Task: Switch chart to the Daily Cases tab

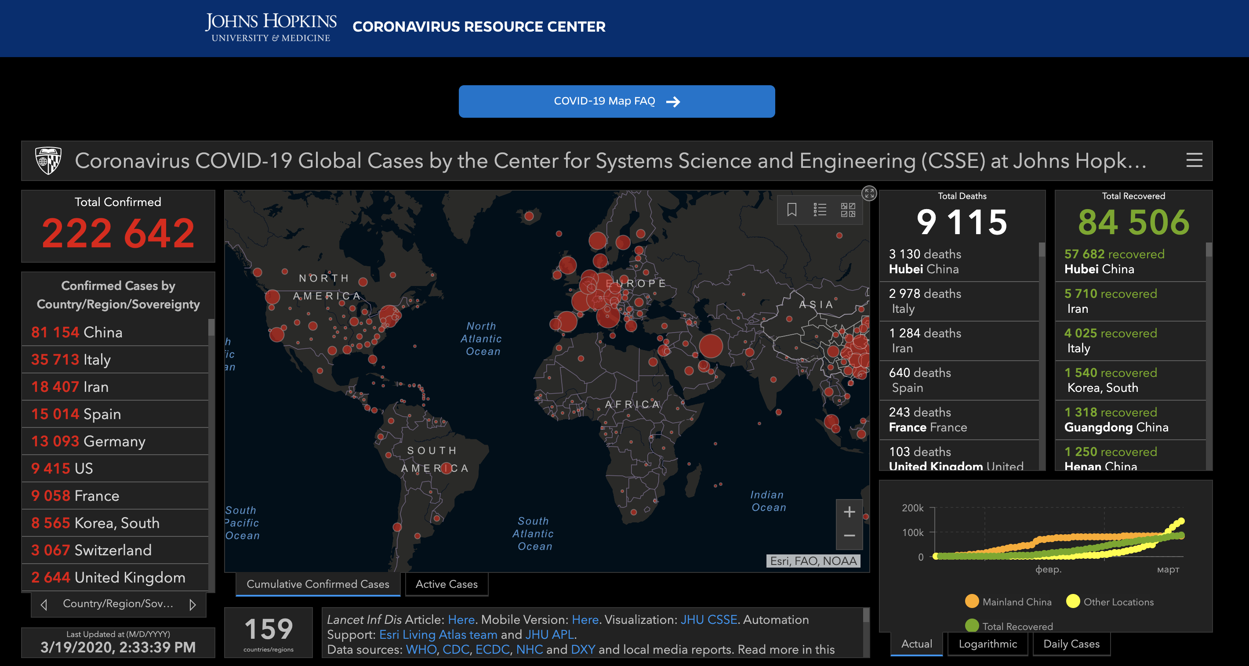Action: point(1071,644)
